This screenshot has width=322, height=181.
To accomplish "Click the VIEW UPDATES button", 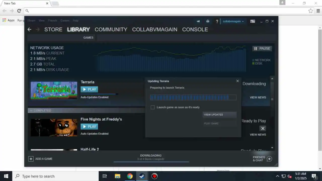I will click(x=219, y=115).
